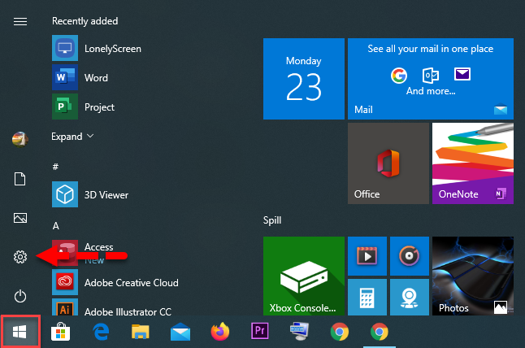525x348 pixels.
Task: Open the Documents icon in left rail
Action: 20,179
